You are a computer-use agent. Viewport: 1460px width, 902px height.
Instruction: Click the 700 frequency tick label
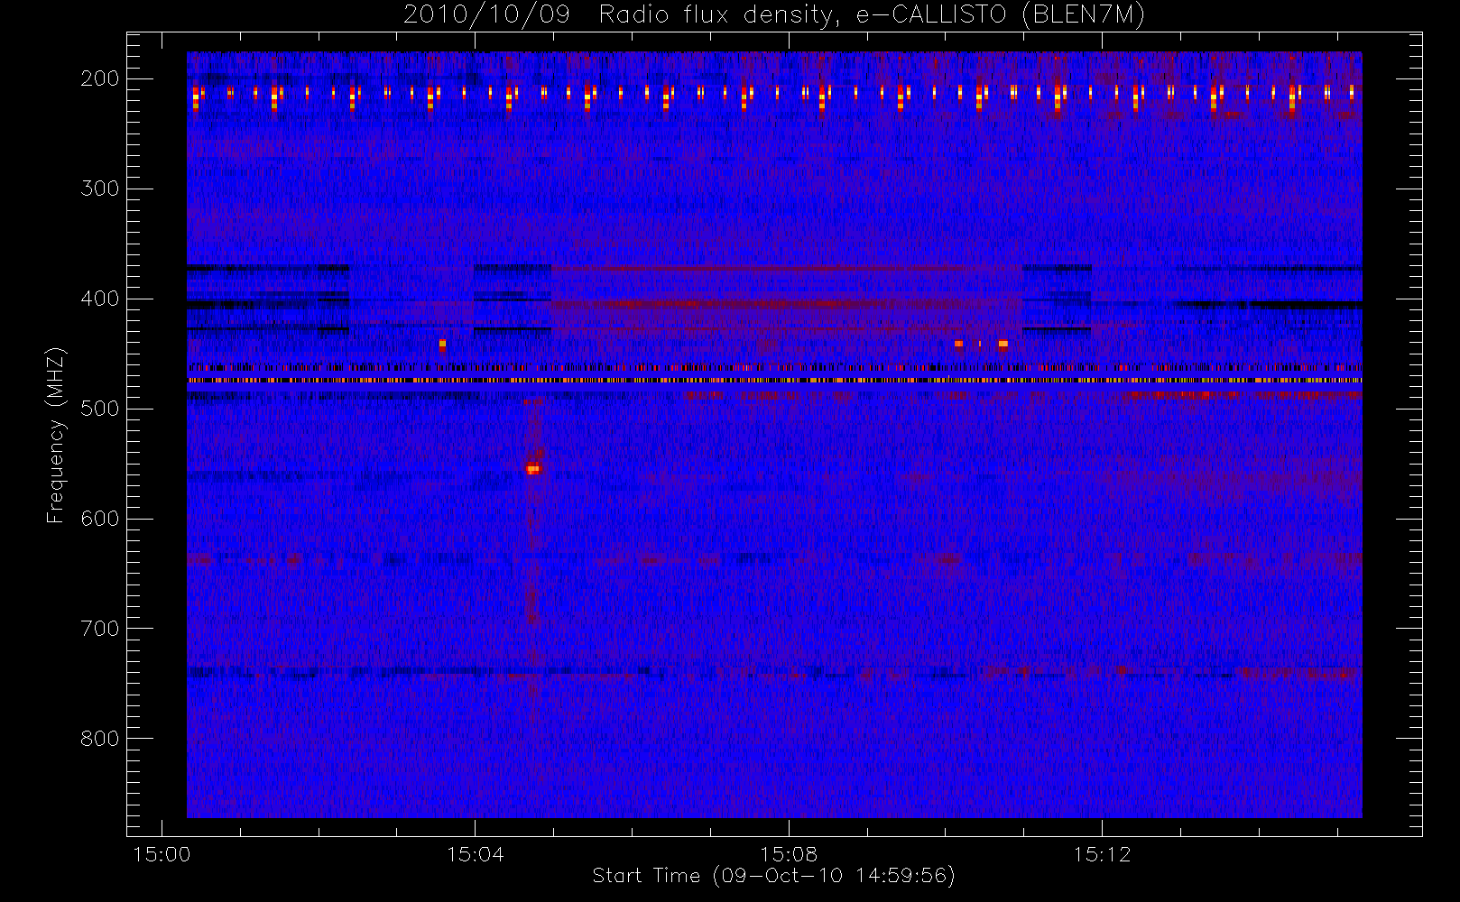(x=100, y=629)
